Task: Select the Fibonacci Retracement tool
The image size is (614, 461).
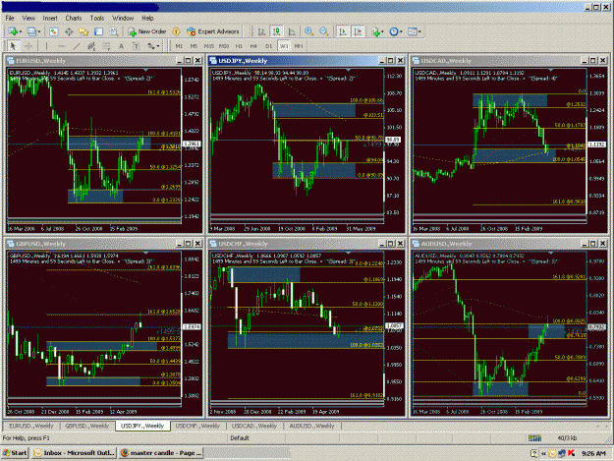Action: (x=106, y=46)
